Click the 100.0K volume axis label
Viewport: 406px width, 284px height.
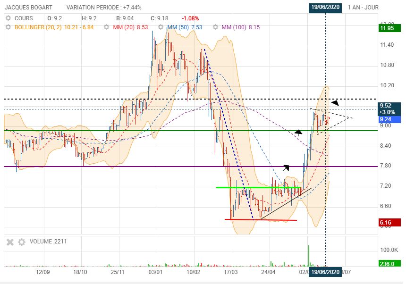tap(389, 250)
